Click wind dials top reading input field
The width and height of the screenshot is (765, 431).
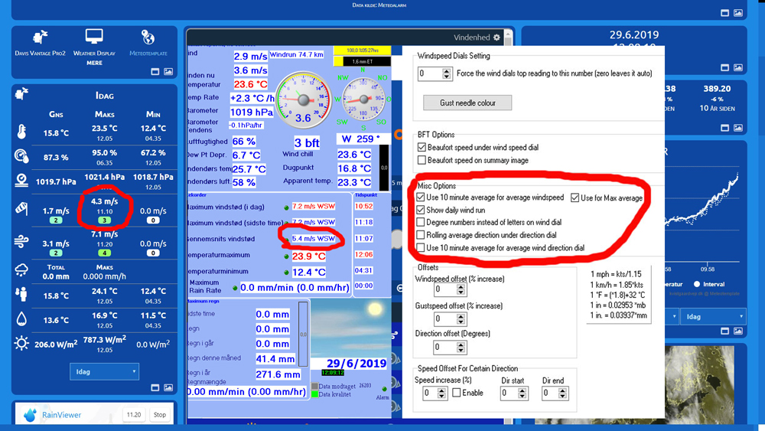click(x=430, y=73)
